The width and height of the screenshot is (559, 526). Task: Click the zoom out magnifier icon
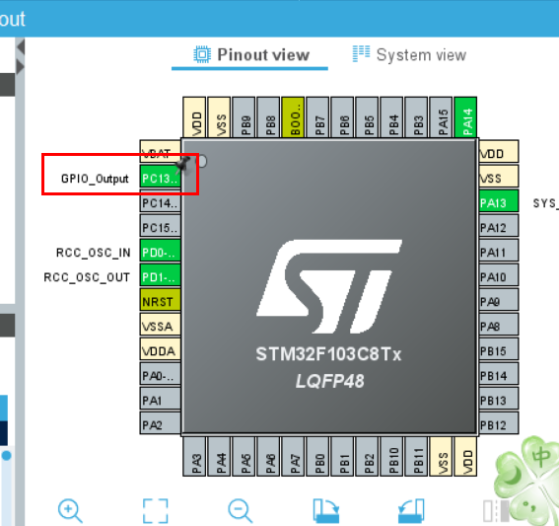pos(241,510)
